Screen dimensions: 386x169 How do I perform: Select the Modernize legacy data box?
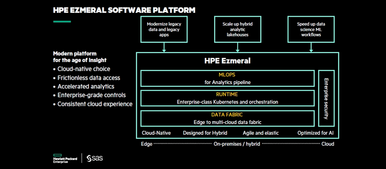[164, 29]
